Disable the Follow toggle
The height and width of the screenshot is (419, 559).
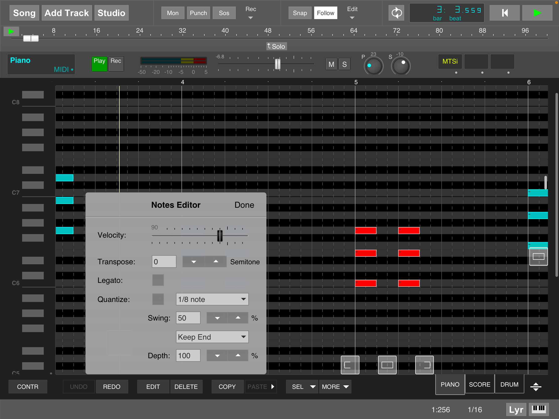[x=325, y=13]
